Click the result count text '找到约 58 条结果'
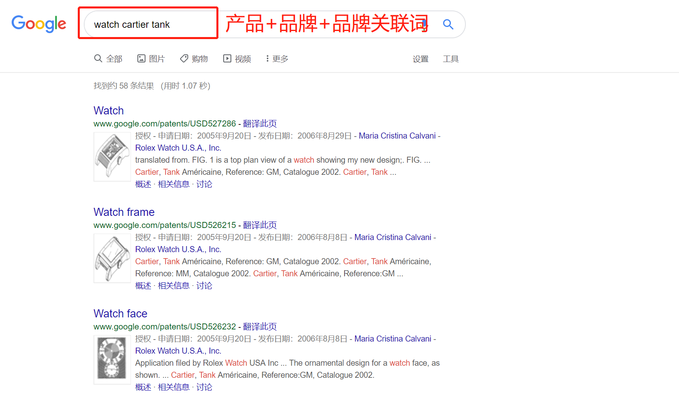This screenshot has height=408, width=679. [x=124, y=86]
